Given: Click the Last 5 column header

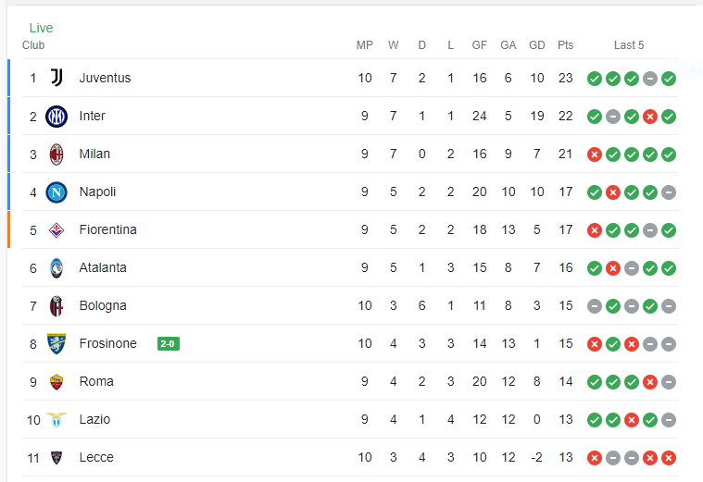Looking at the screenshot, I should 629,45.
